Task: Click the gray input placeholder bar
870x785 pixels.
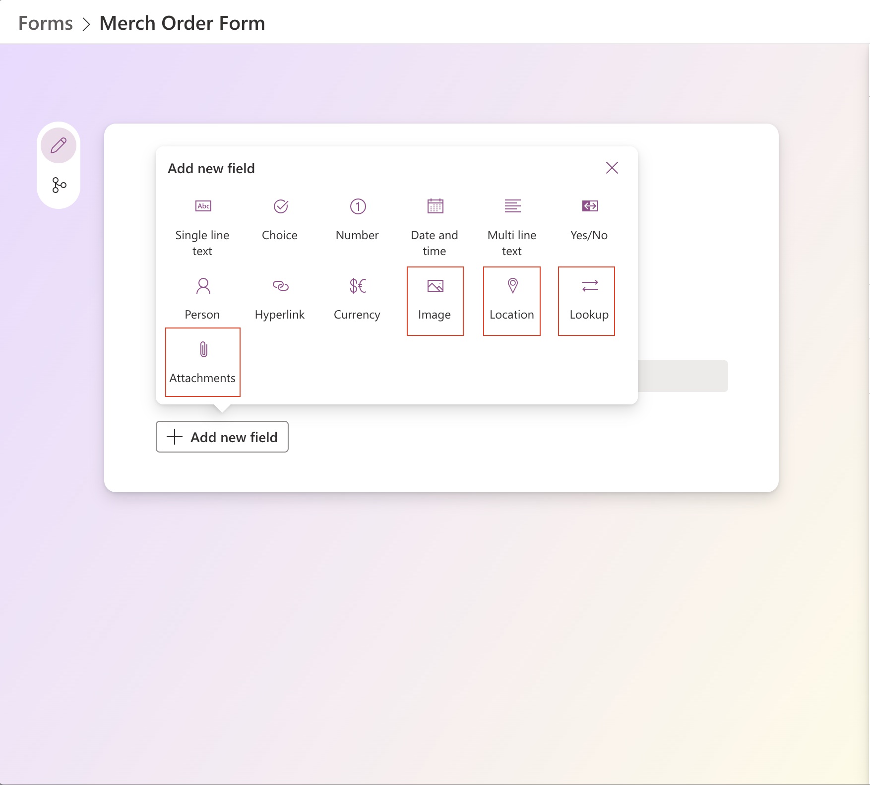Action: click(x=683, y=376)
